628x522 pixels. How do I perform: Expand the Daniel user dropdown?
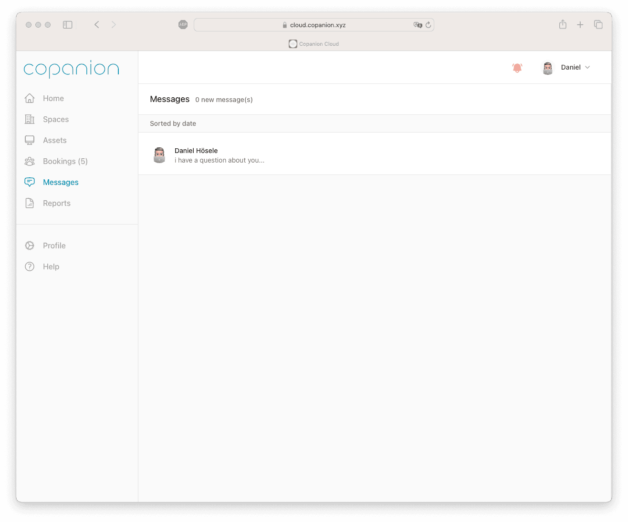pos(587,67)
